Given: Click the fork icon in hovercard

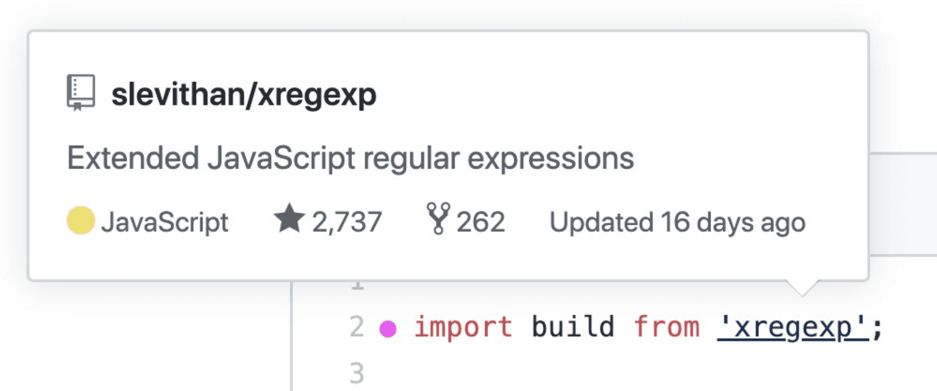Looking at the screenshot, I should pyautogui.click(x=438, y=218).
